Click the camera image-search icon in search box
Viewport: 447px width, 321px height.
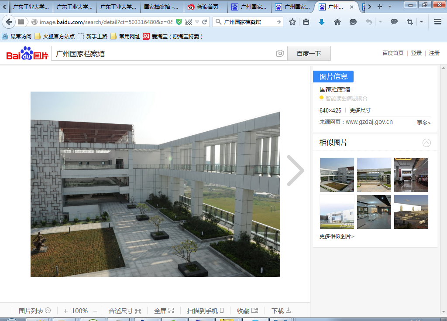[280, 53]
